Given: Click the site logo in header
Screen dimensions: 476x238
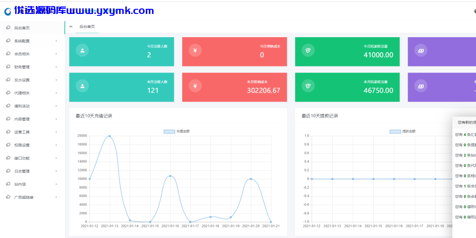Looking at the screenshot, I should pyautogui.click(x=8, y=12).
